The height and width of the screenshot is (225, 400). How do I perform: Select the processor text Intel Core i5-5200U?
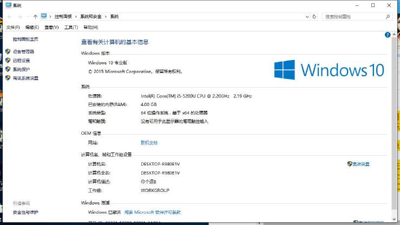click(x=196, y=96)
